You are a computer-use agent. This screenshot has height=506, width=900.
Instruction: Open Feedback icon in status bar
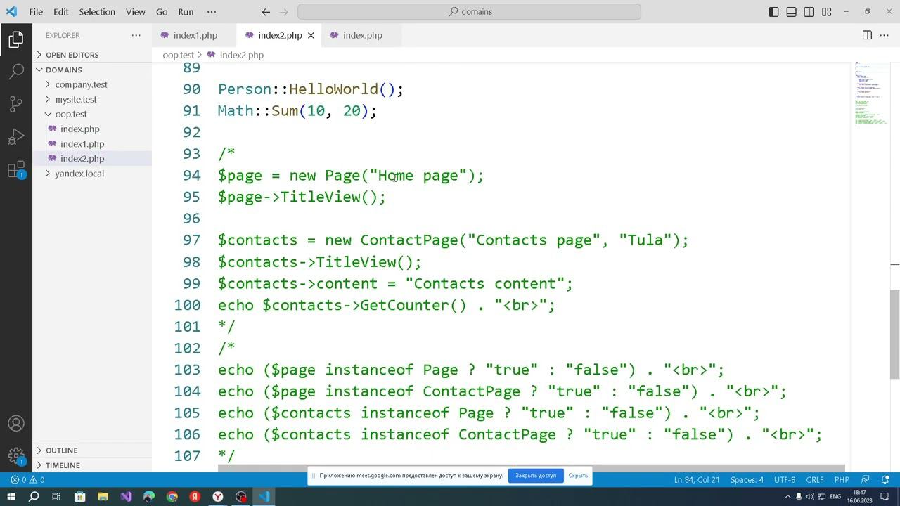[x=866, y=480]
